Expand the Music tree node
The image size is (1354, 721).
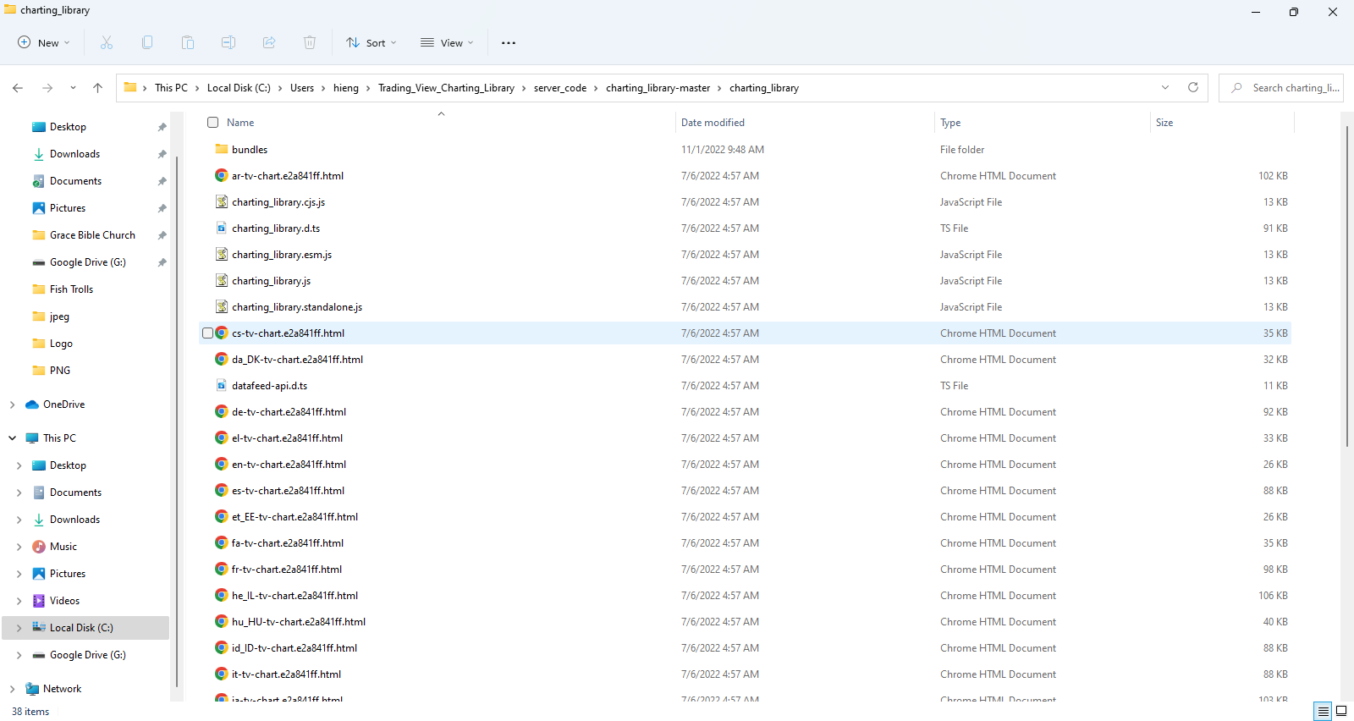[x=19, y=547]
